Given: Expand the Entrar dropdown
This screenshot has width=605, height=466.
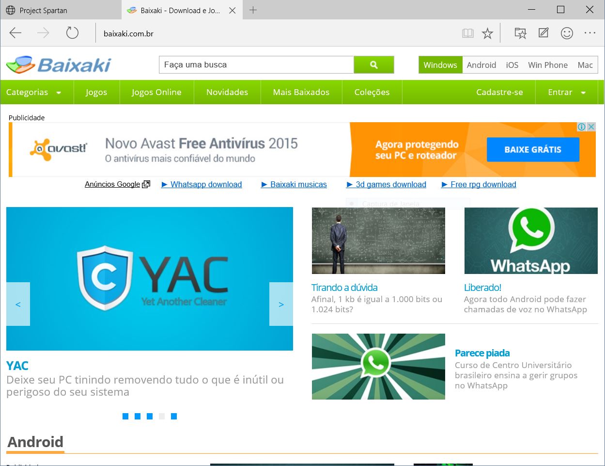Looking at the screenshot, I should (567, 92).
